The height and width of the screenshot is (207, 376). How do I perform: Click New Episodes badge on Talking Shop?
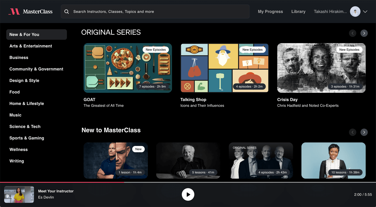[x=252, y=50]
